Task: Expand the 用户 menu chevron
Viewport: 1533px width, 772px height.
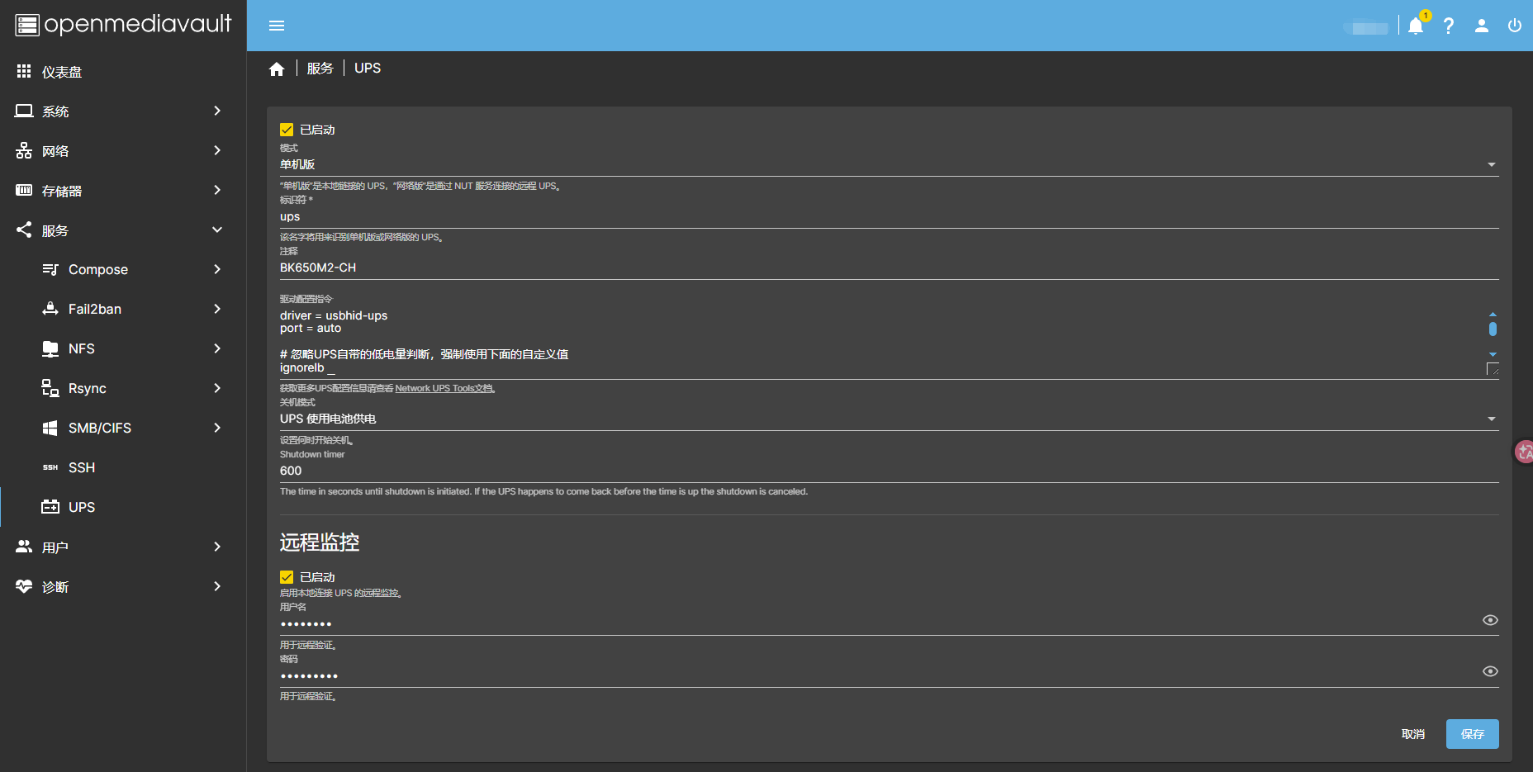Action: click(217, 547)
